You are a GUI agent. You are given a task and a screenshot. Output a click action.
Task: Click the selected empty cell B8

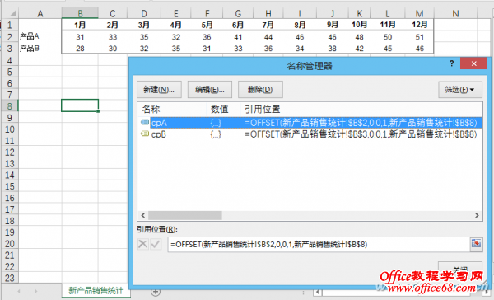(x=80, y=105)
